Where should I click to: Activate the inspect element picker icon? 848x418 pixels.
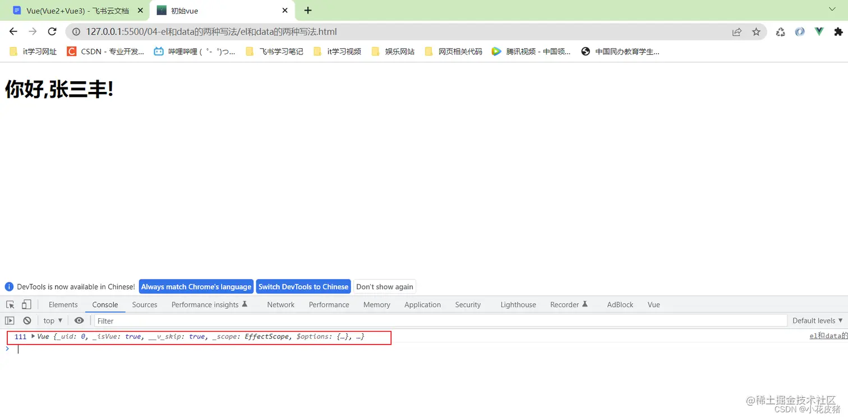click(10, 304)
